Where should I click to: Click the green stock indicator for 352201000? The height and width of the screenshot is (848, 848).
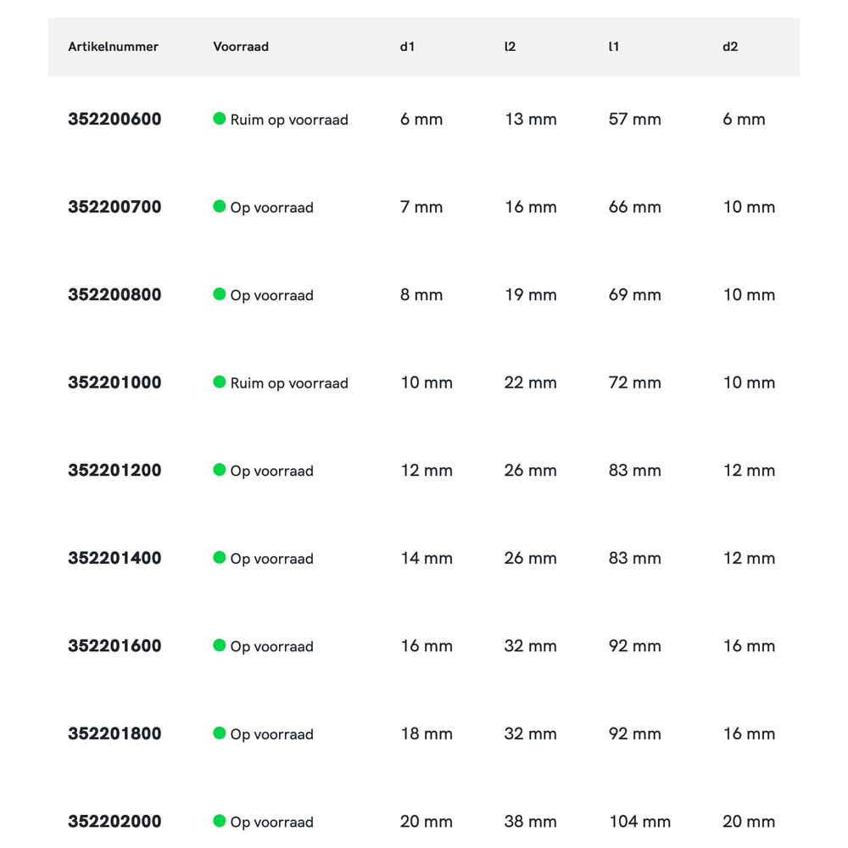220,382
